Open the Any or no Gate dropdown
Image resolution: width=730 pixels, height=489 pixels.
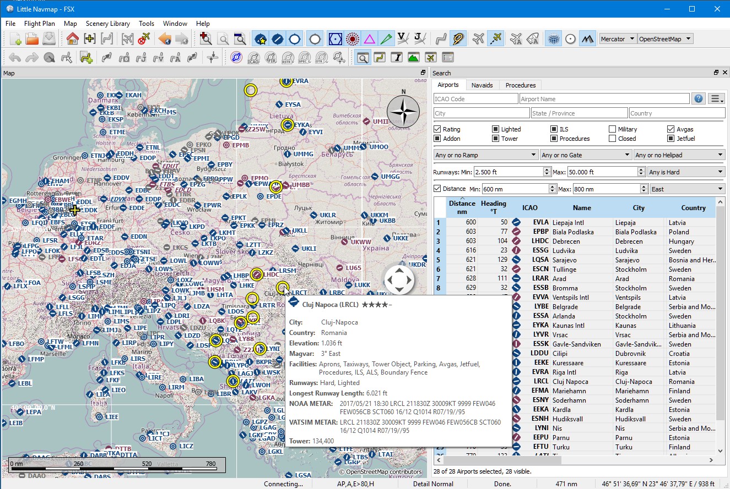586,155
